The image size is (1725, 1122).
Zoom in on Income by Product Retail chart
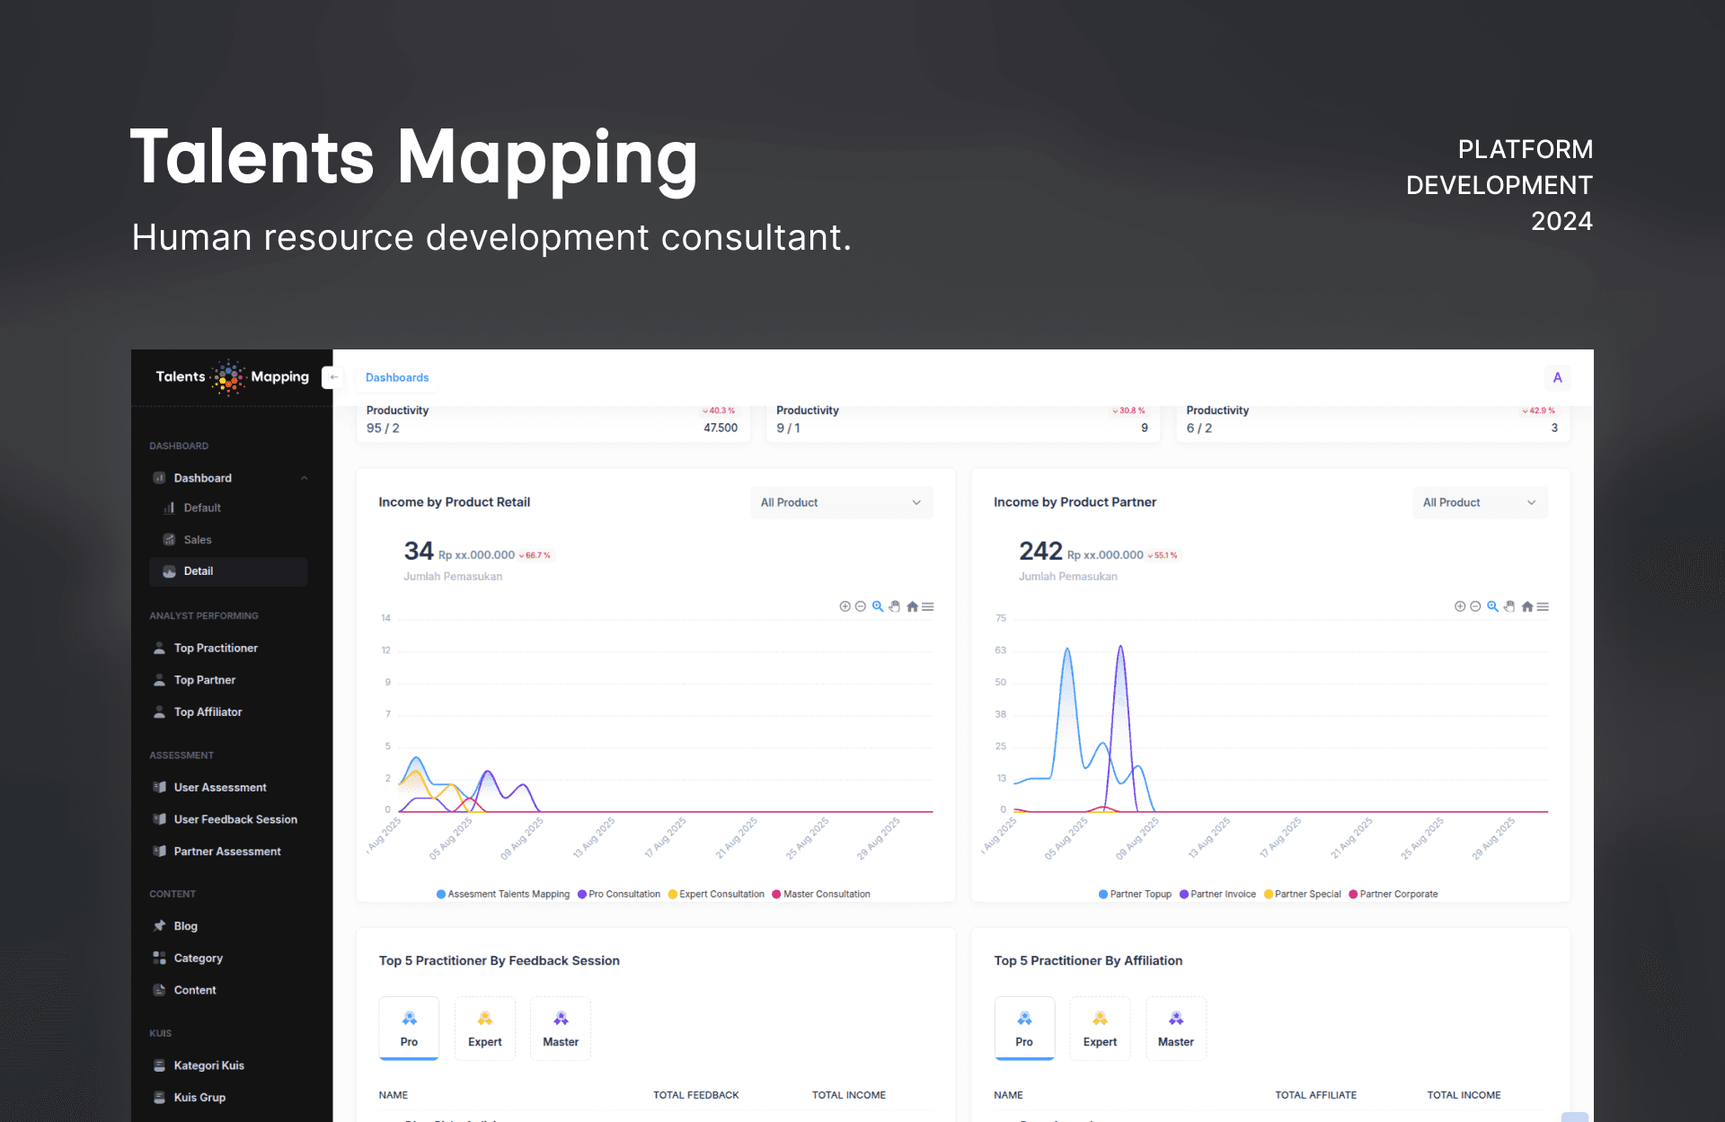pos(845,606)
